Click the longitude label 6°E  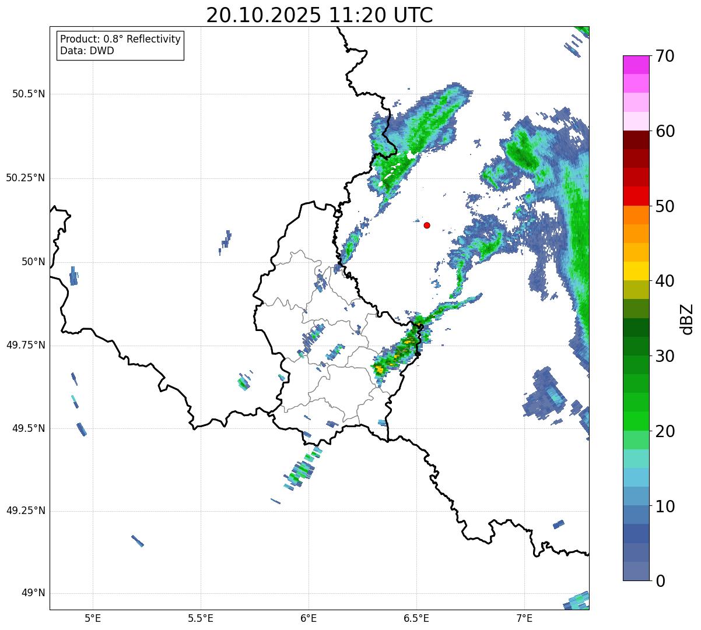(309, 618)
